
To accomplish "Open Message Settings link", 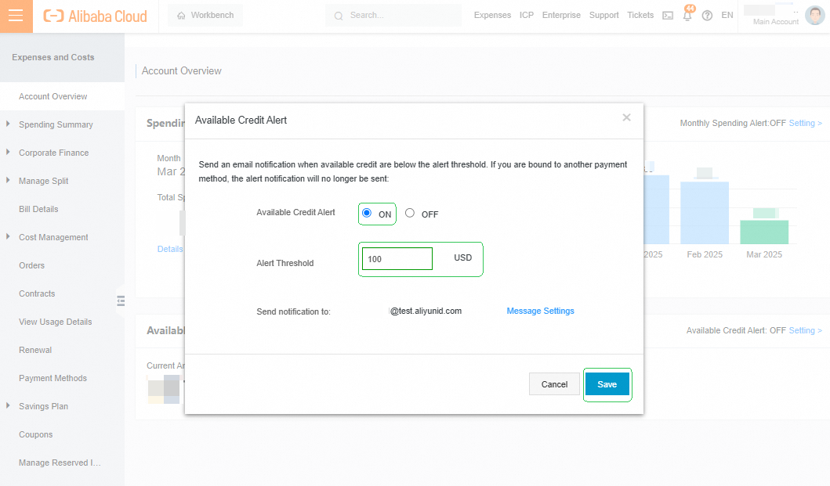I will [x=541, y=311].
